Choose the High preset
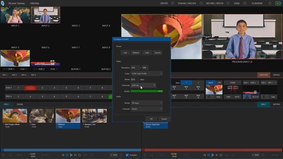This screenshot has width=283, height=159. (x=147, y=53)
